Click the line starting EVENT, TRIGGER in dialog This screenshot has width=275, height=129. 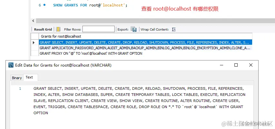[x=138, y=107]
